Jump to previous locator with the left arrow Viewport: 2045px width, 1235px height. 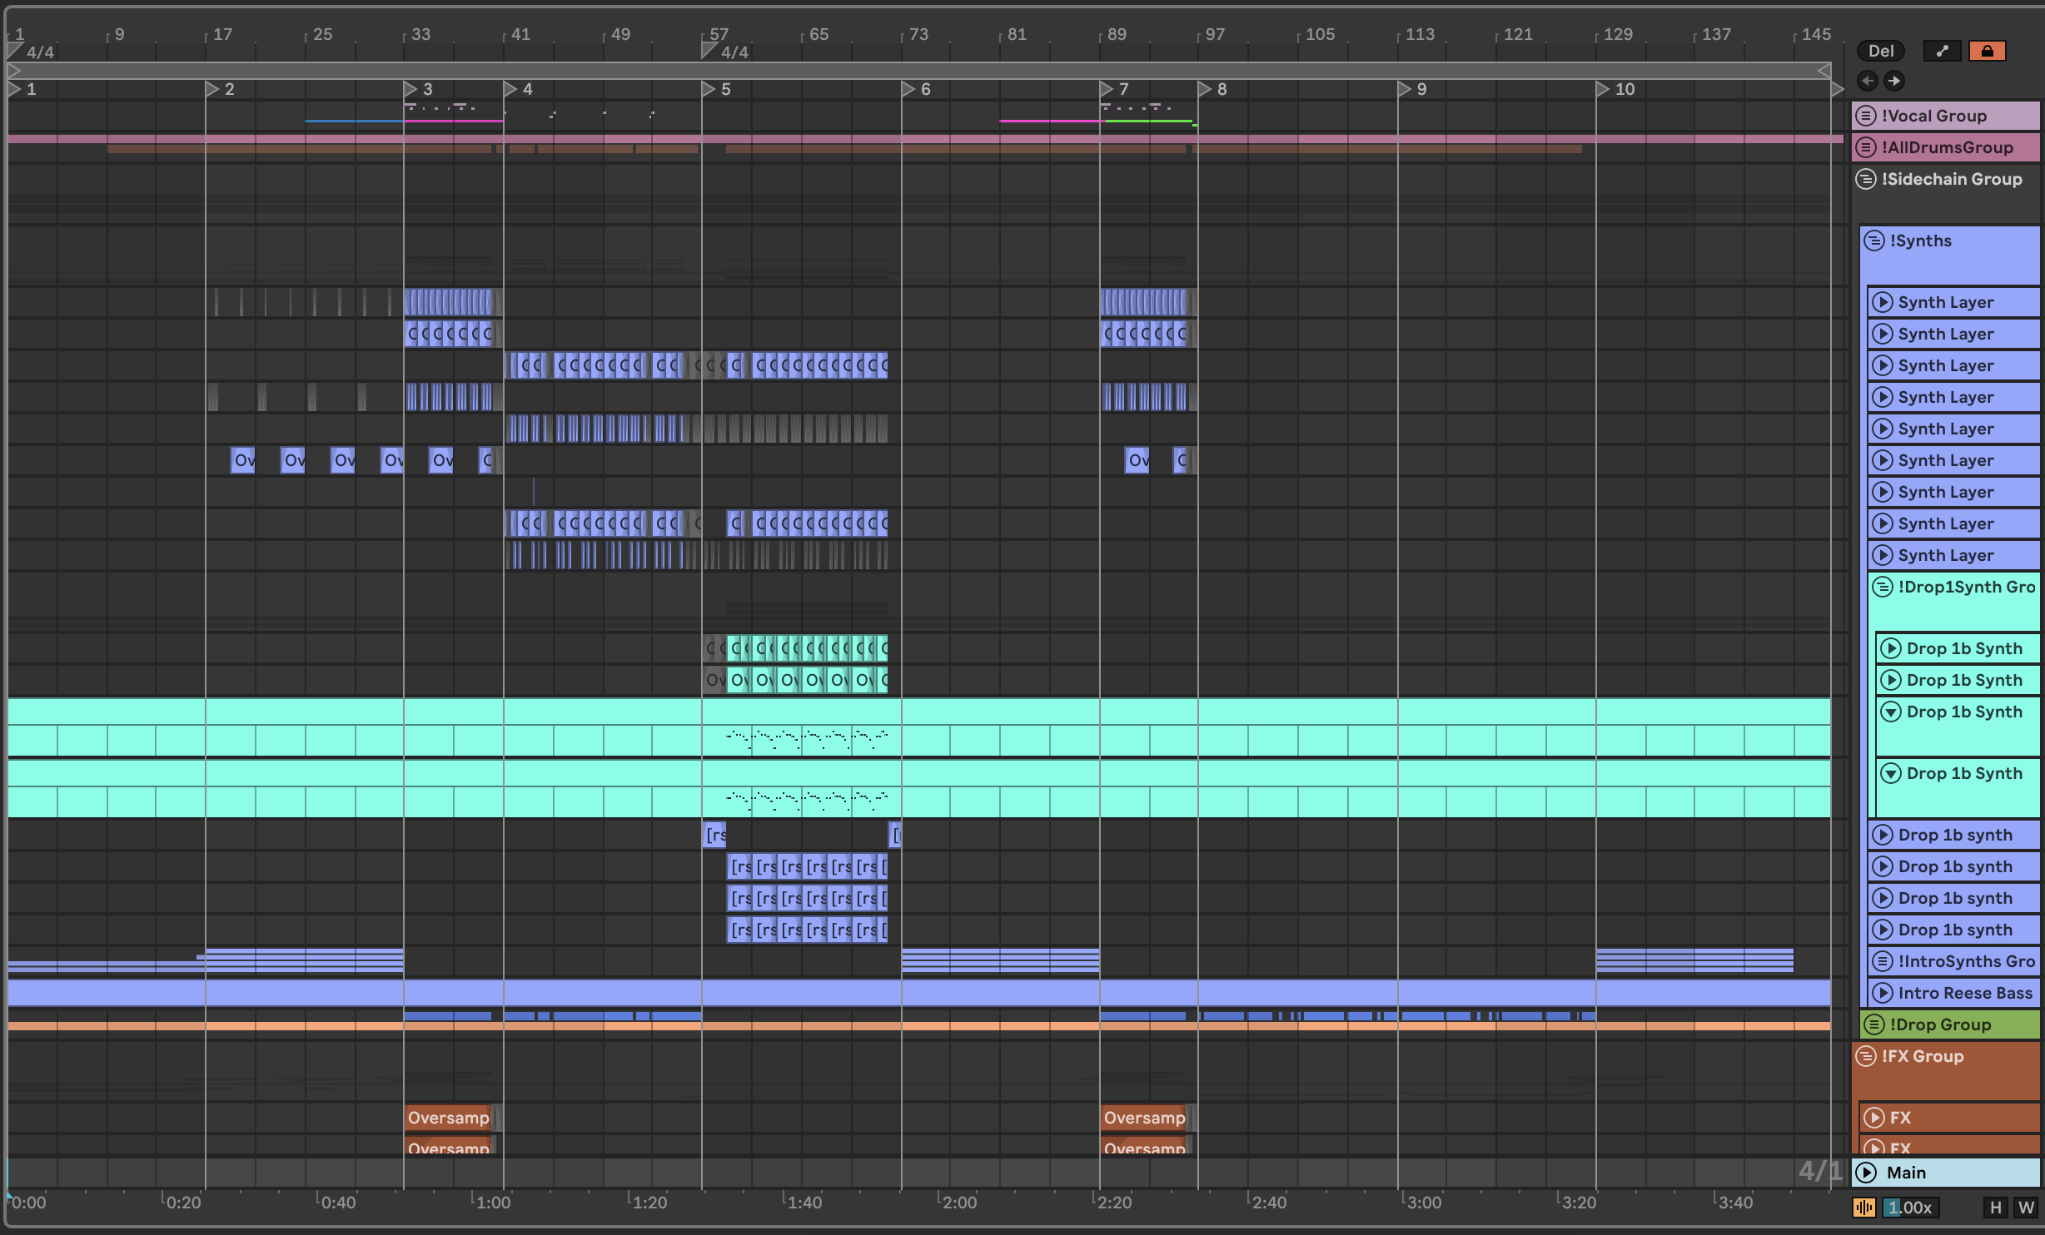click(1867, 81)
